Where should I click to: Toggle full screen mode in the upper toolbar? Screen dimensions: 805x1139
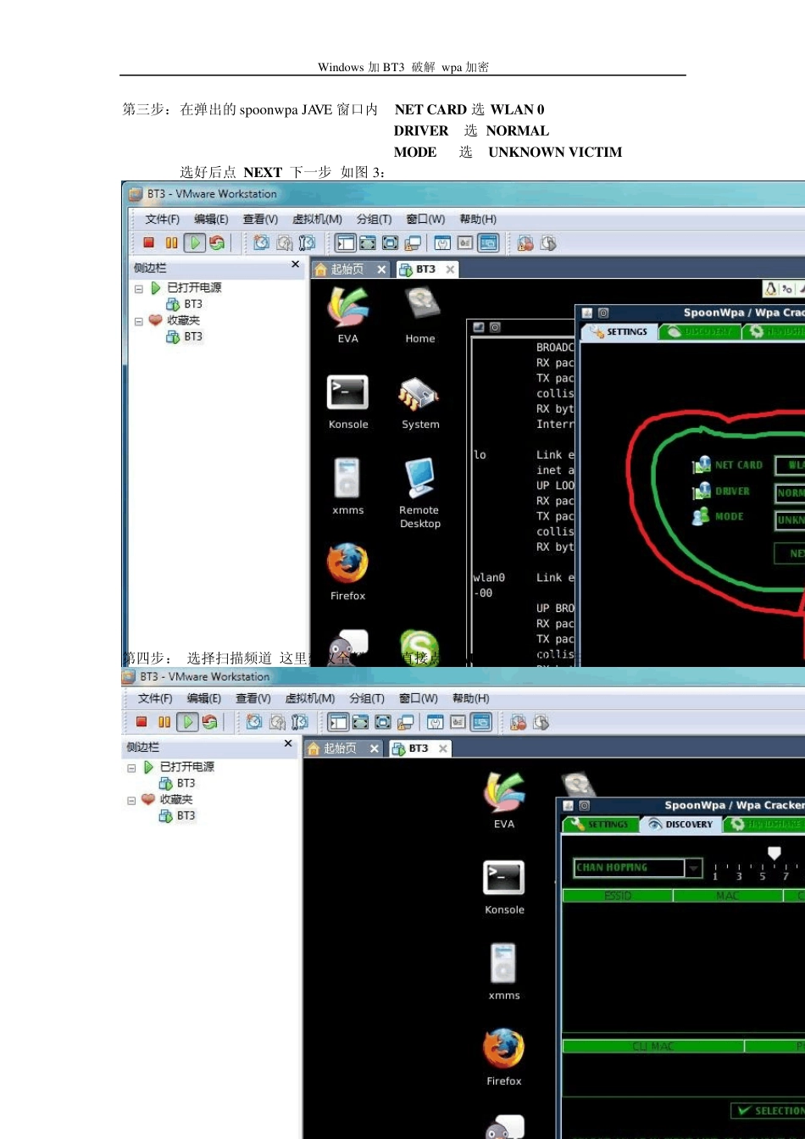click(390, 243)
